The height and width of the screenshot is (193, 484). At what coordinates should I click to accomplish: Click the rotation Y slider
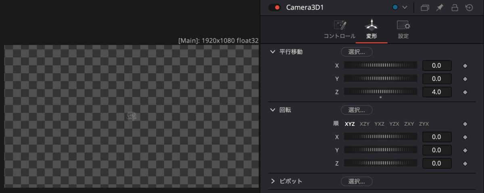click(380, 150)
